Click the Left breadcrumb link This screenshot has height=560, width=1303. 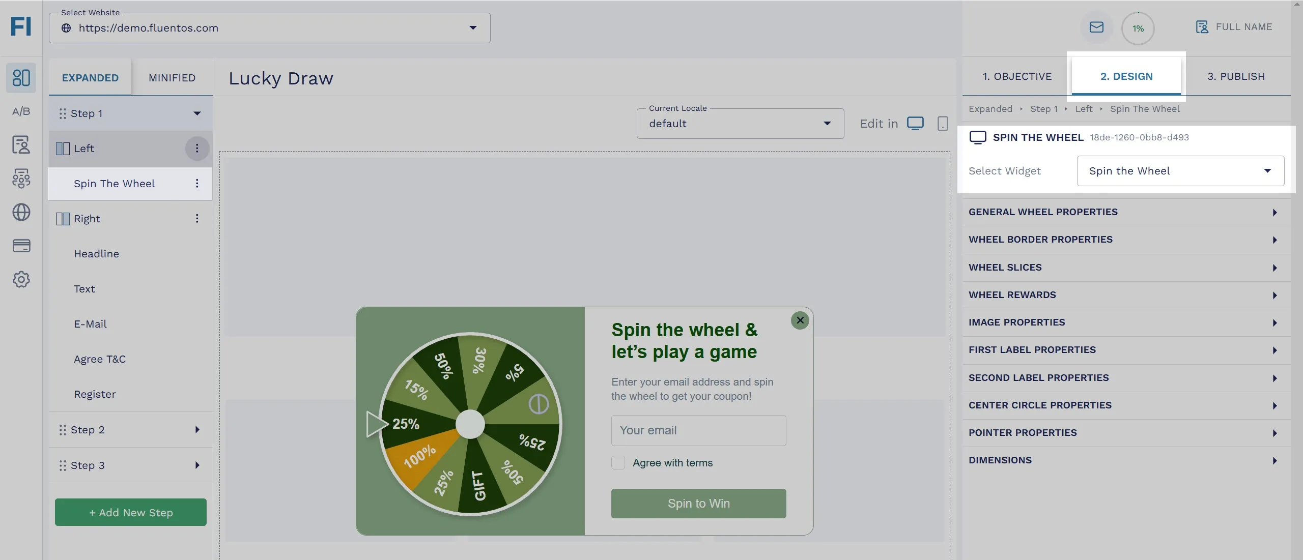point(1084,109)
